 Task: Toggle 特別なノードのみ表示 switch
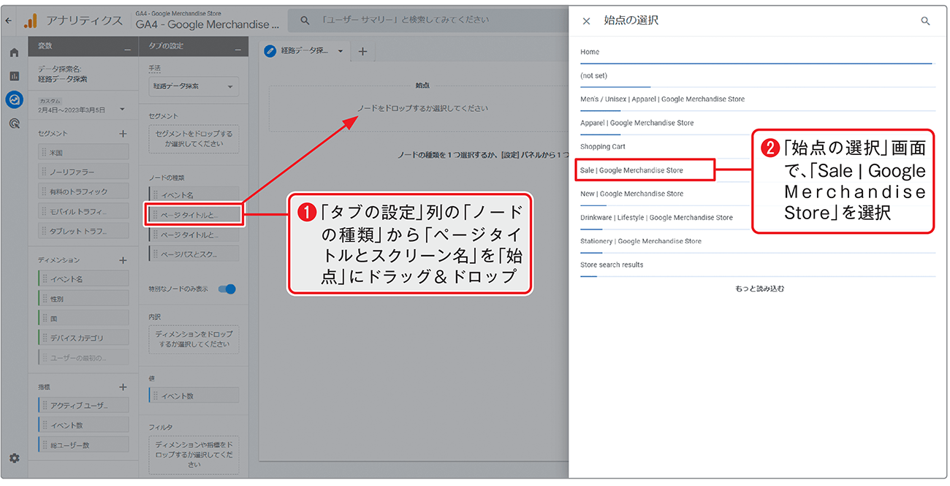click(x=227, y=289)
